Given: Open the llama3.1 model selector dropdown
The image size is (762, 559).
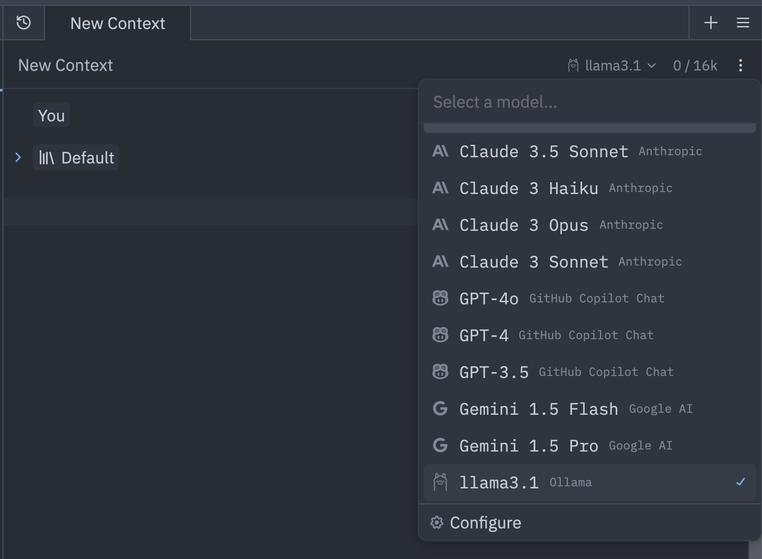Looking at the screenshot, I should tap(612, 65).
